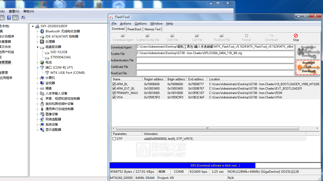Expand the 网络适配器 tree node
Screen dimensions: 323x181
38,119
